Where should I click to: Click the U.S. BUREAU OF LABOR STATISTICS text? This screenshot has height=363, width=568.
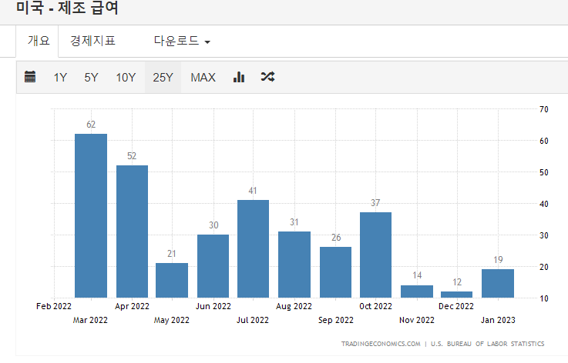click(x=488, y=344)
